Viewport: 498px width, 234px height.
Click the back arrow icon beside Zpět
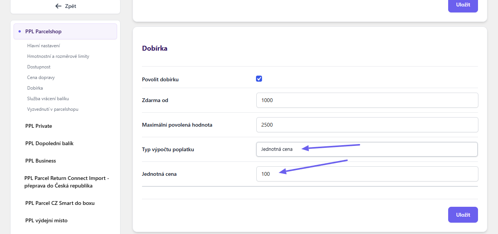58,6
